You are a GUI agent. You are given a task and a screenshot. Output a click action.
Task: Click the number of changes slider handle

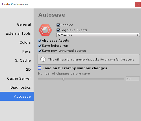click(64, 79)
